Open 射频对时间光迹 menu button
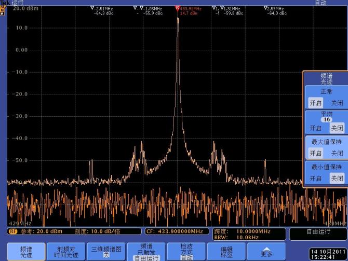 click(66, 252)
